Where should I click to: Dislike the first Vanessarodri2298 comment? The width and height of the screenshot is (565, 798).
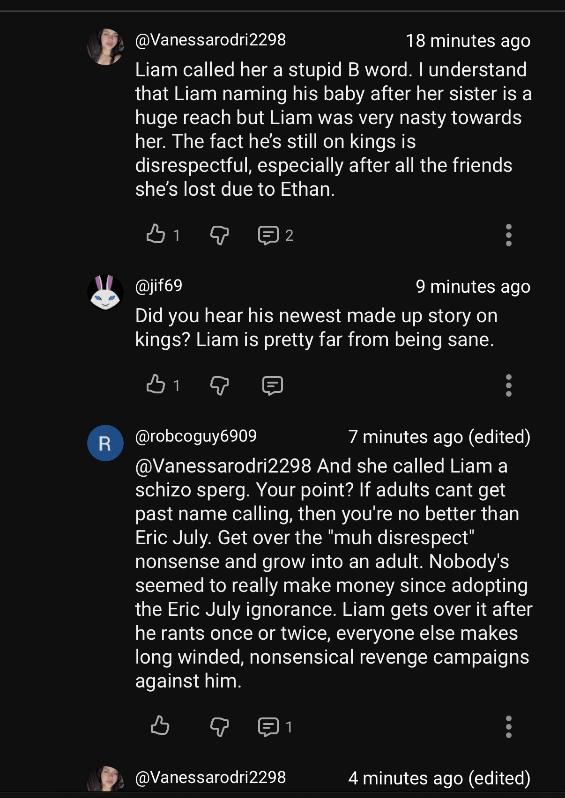[219, 235]
